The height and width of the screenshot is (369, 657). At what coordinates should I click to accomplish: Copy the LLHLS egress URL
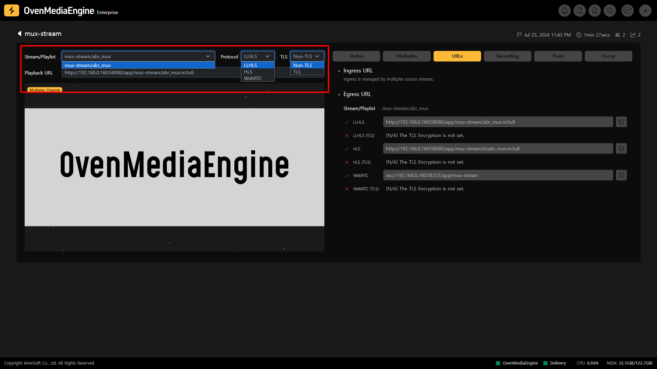coord(621,122)
